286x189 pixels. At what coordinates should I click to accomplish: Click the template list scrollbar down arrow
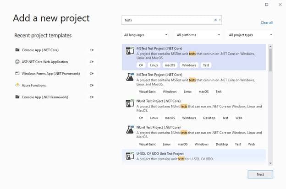[270, 163]
